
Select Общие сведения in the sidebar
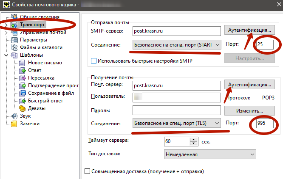point(40,17)
